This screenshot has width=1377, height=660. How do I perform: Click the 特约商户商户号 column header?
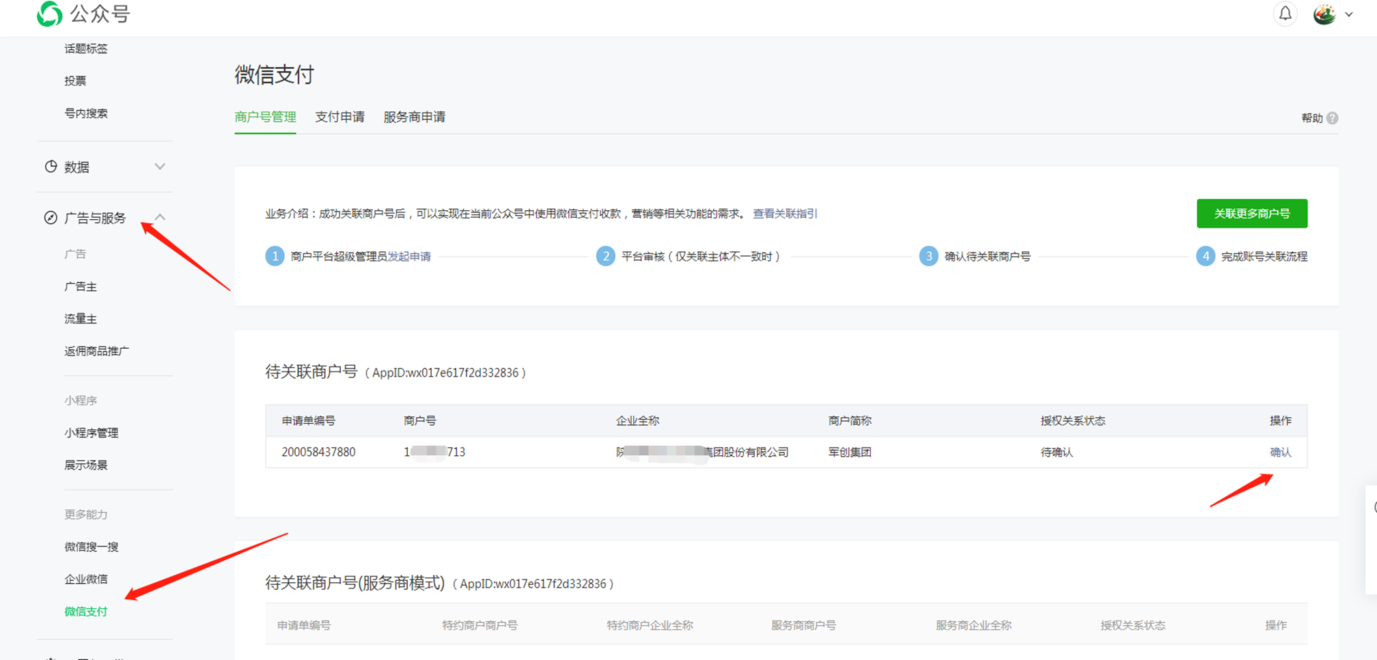pos(479,625)
